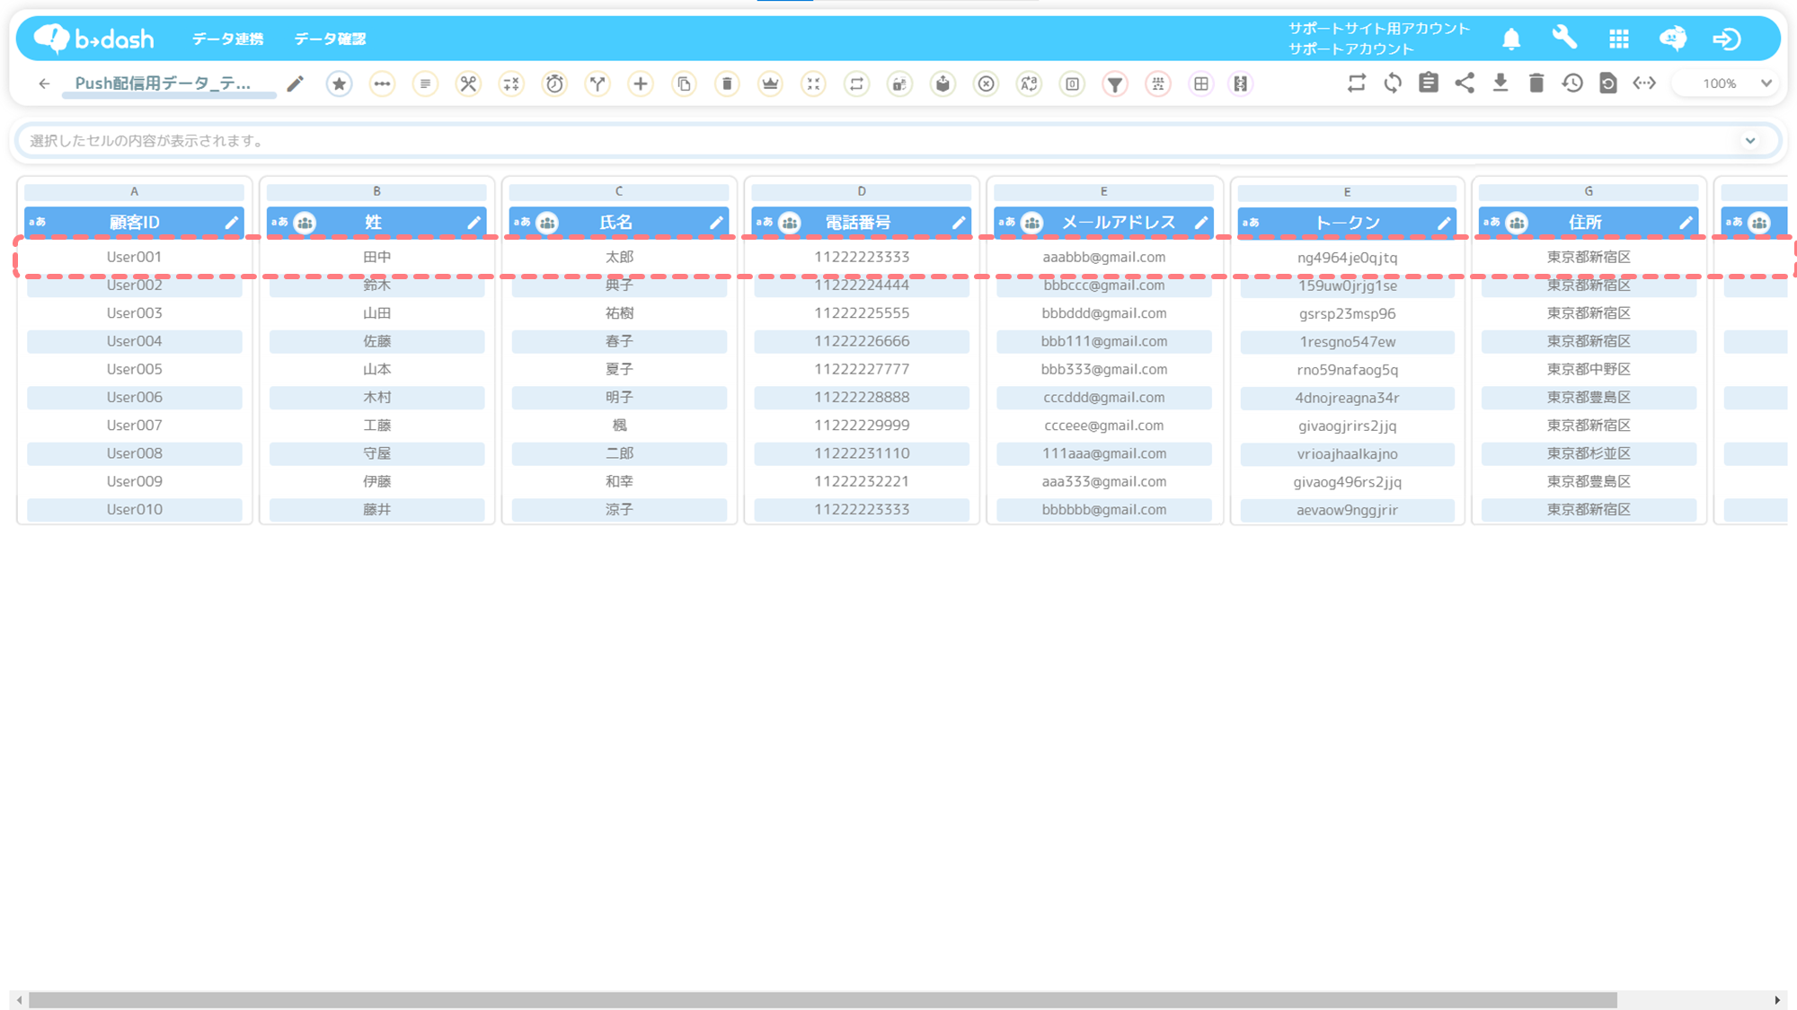
Task: Open the データ連携 menu
Action: pyautogui.click(x=227, y=40)
